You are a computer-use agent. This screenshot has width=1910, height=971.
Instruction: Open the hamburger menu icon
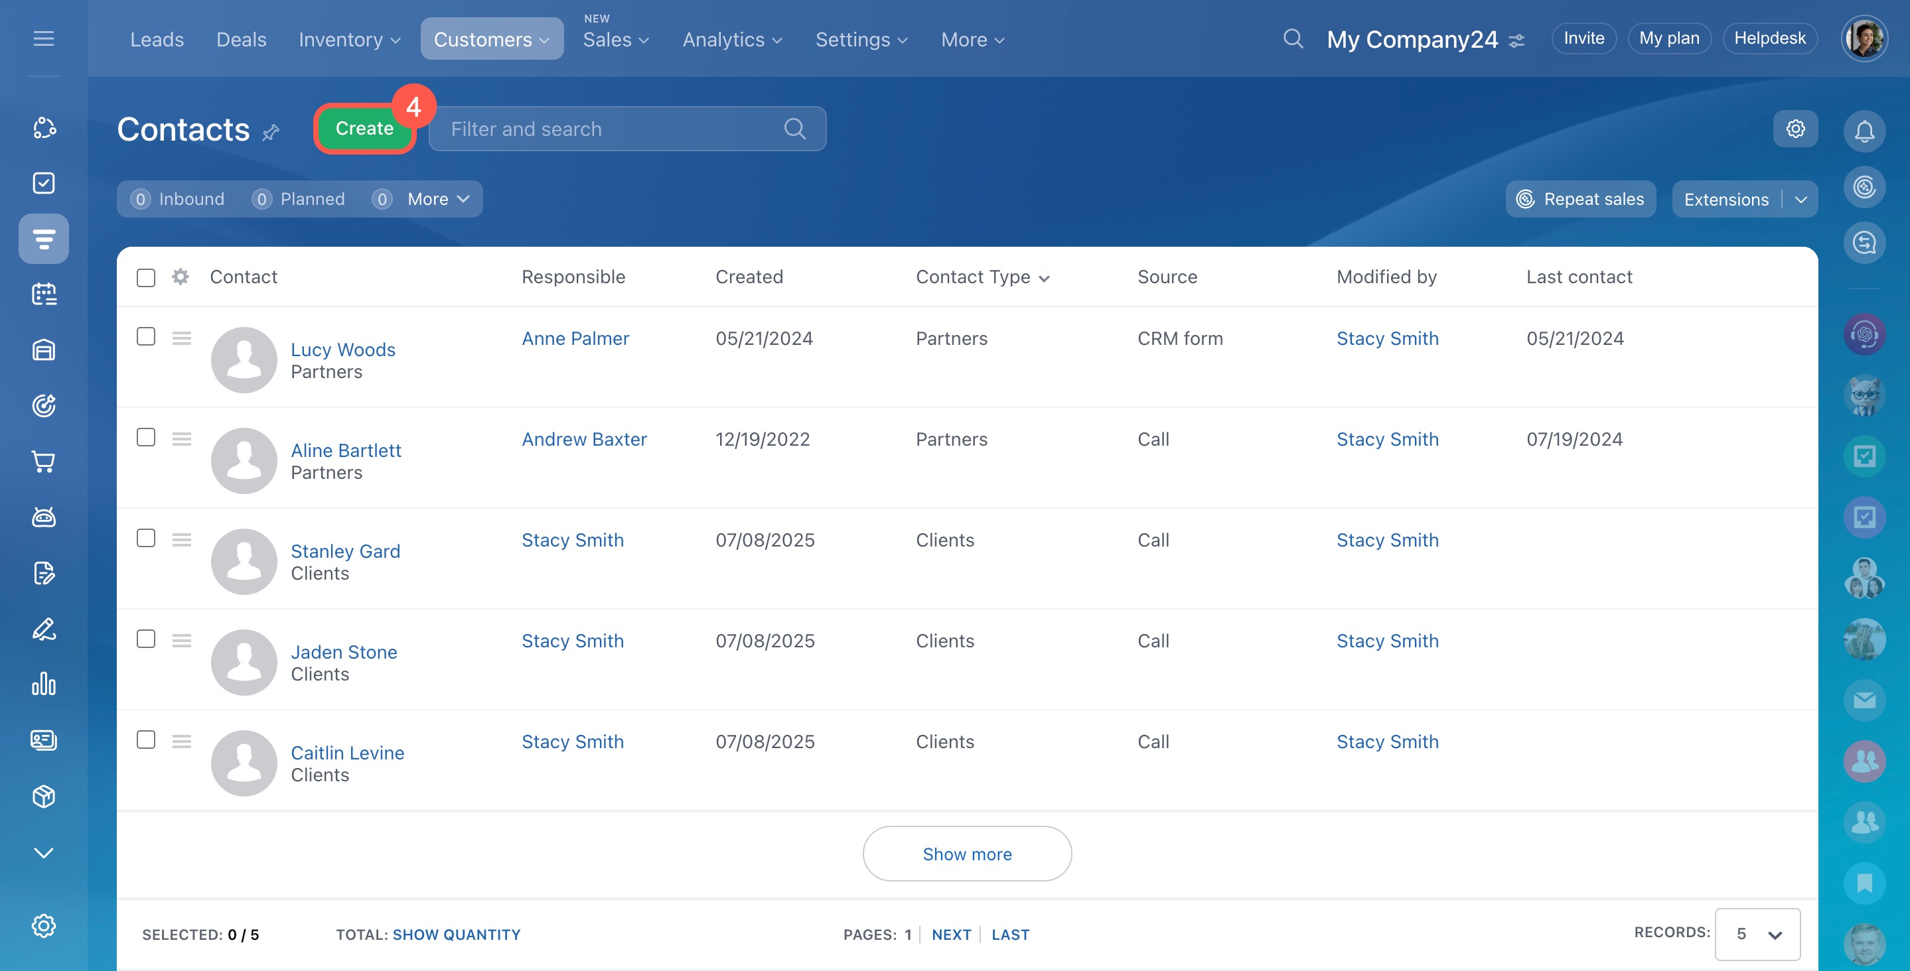pos(44,38)
